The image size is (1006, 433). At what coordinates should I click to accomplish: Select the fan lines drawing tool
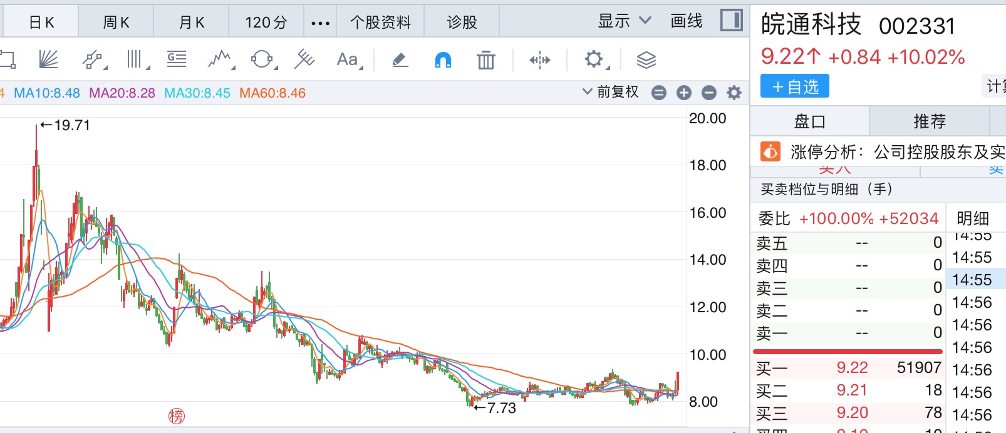(x=48, y=60)
